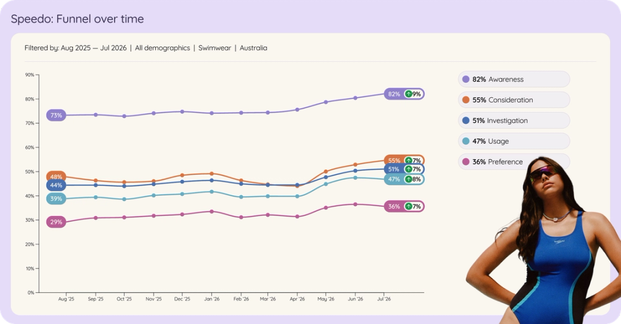Click the 44% Investigation start label
The image size is (621, 324).
56,185
